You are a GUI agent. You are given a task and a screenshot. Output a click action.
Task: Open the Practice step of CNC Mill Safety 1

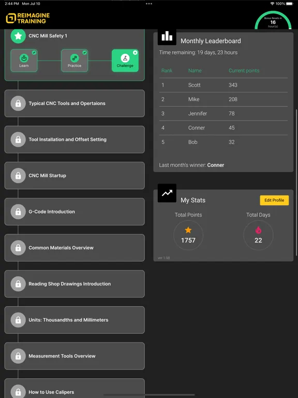click(74, 61)
